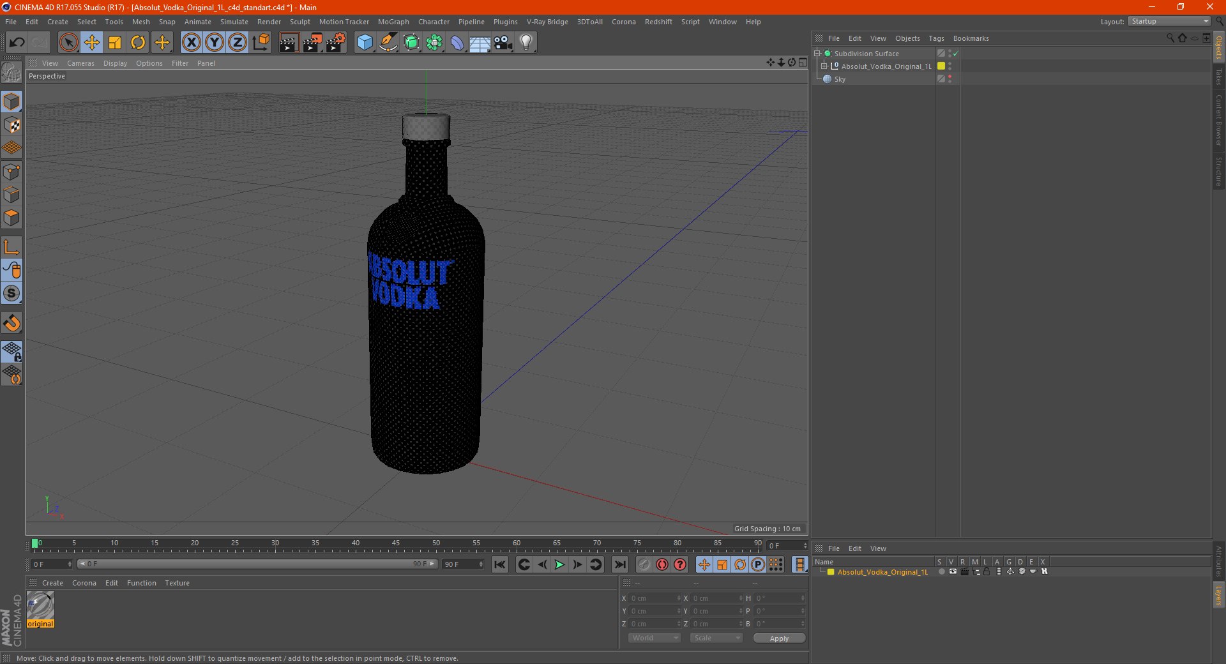Render to Picture Viewer
Image resolution: width=1226 pixels, height=664 pixels.
point(312,43)
